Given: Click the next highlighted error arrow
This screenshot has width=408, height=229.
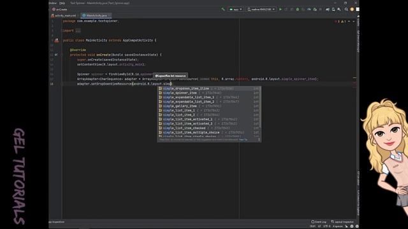Looking at the screenshot, I should 354,22.
